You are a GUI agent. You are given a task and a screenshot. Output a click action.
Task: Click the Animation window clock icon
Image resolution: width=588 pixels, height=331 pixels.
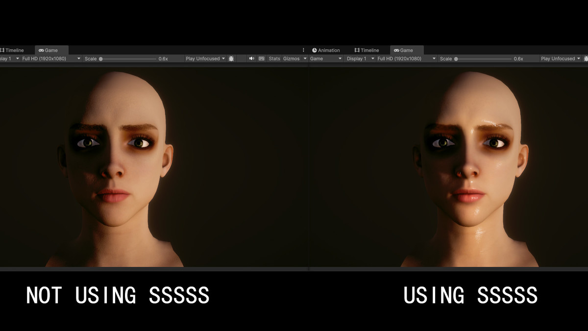pyautogui.click(x=314, y=50)
